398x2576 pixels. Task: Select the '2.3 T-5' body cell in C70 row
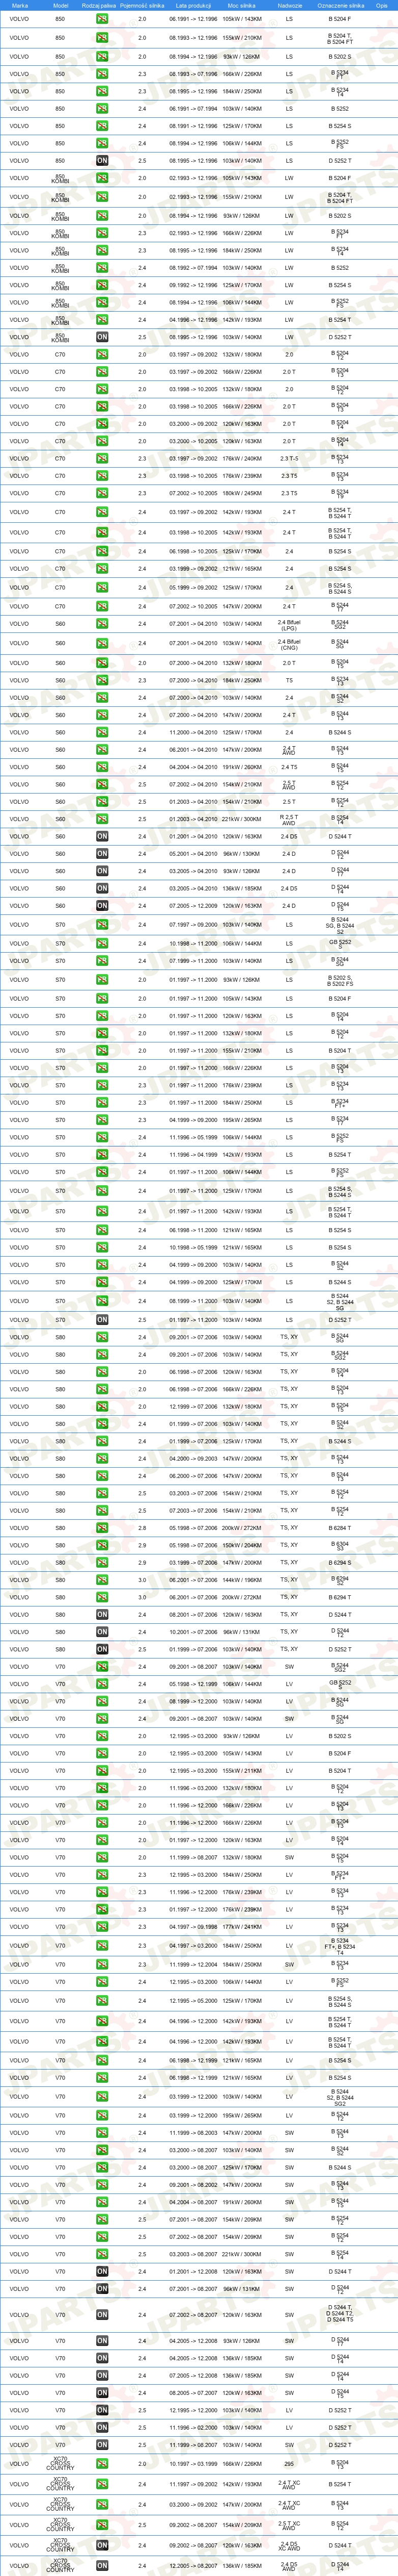(x=289, y=459)
